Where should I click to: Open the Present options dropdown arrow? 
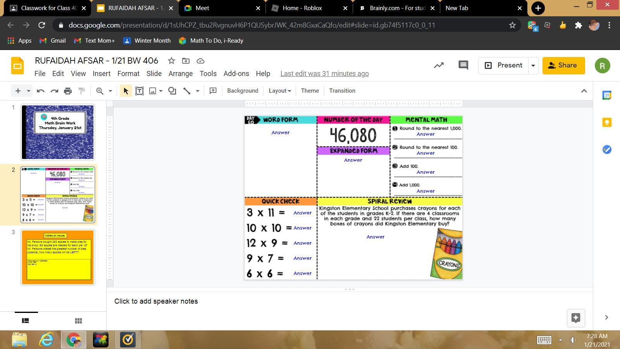coord(533,66)
